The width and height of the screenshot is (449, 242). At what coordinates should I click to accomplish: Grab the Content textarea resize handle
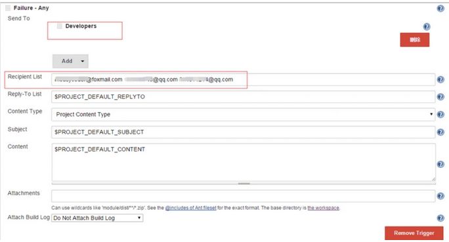coord(244,184)
